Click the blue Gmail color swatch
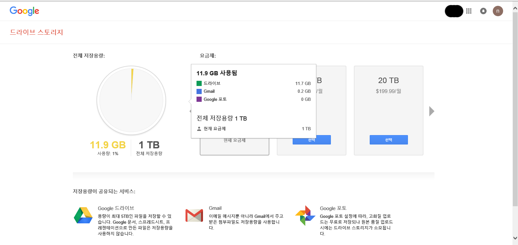 coord(199,91)
